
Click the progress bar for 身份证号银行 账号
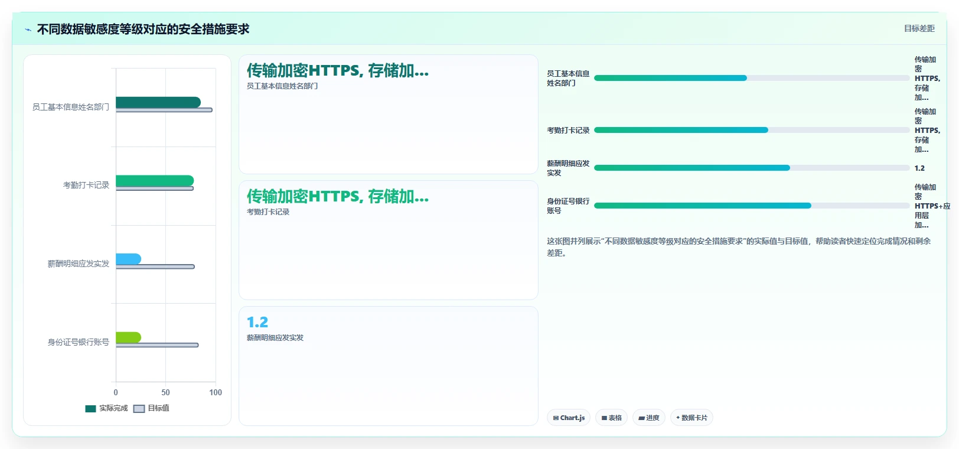click(x=752, y=206)
